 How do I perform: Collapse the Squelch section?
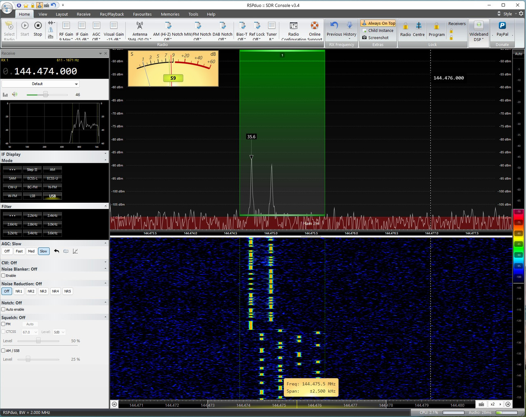(105, 317)
